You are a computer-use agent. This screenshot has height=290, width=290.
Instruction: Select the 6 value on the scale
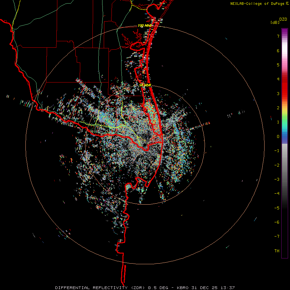point(278,51)
